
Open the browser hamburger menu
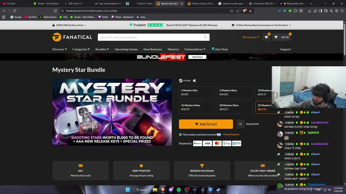click(342, 11)
